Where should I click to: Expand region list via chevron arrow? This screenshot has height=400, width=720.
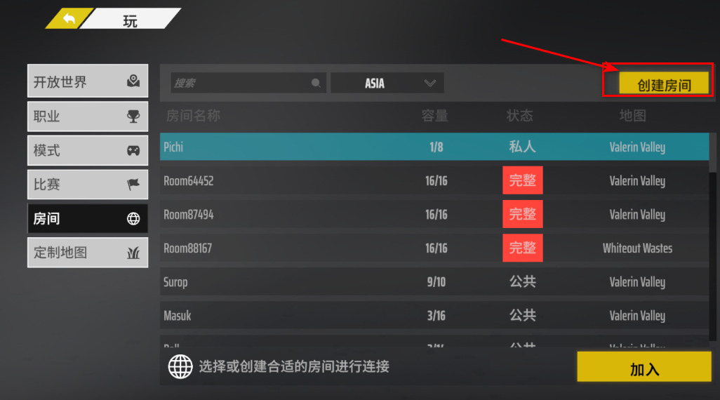(429, 83)
